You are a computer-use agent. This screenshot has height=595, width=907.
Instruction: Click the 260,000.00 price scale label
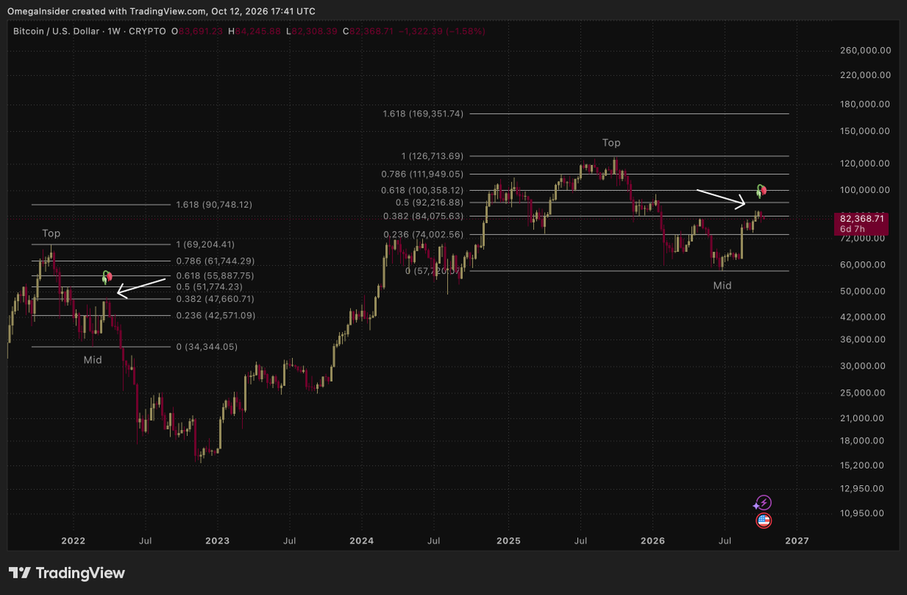point(865,51)
